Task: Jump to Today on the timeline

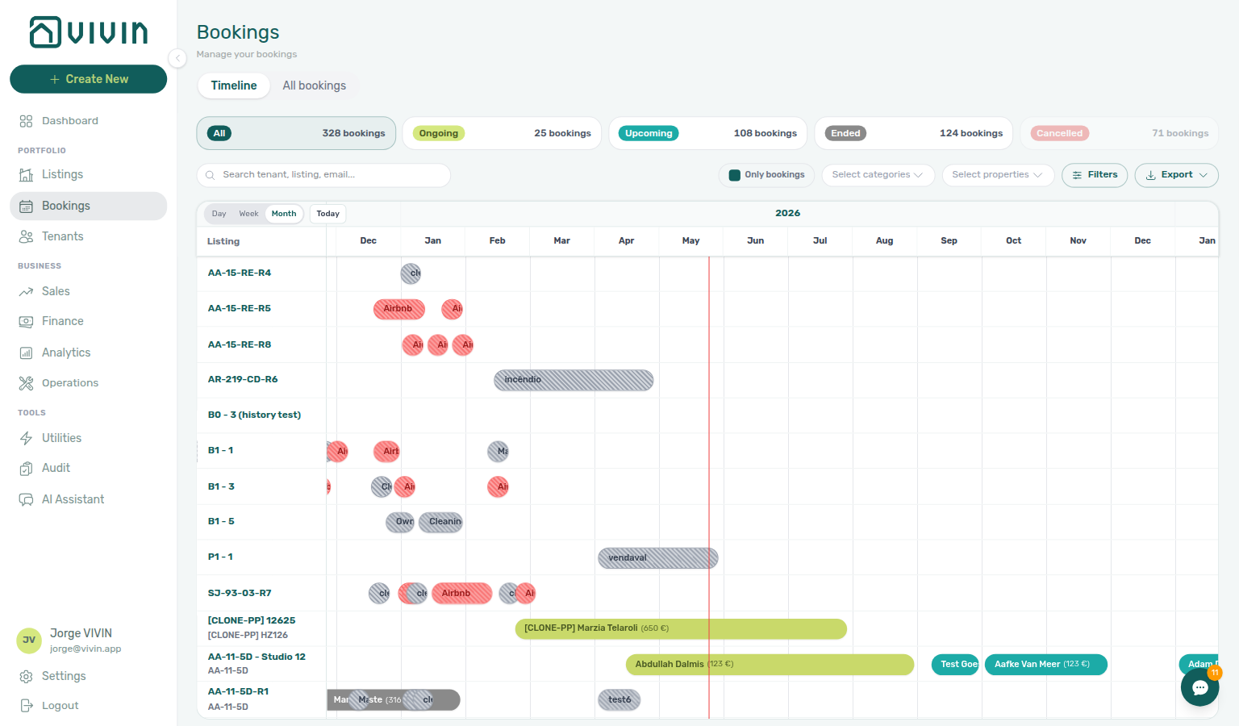Action: [x=327, y=214]
